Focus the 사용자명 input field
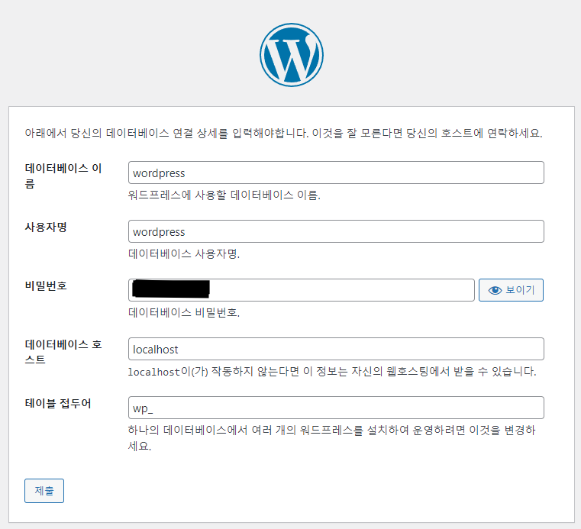The image size is (581, 529). [336, 231]
